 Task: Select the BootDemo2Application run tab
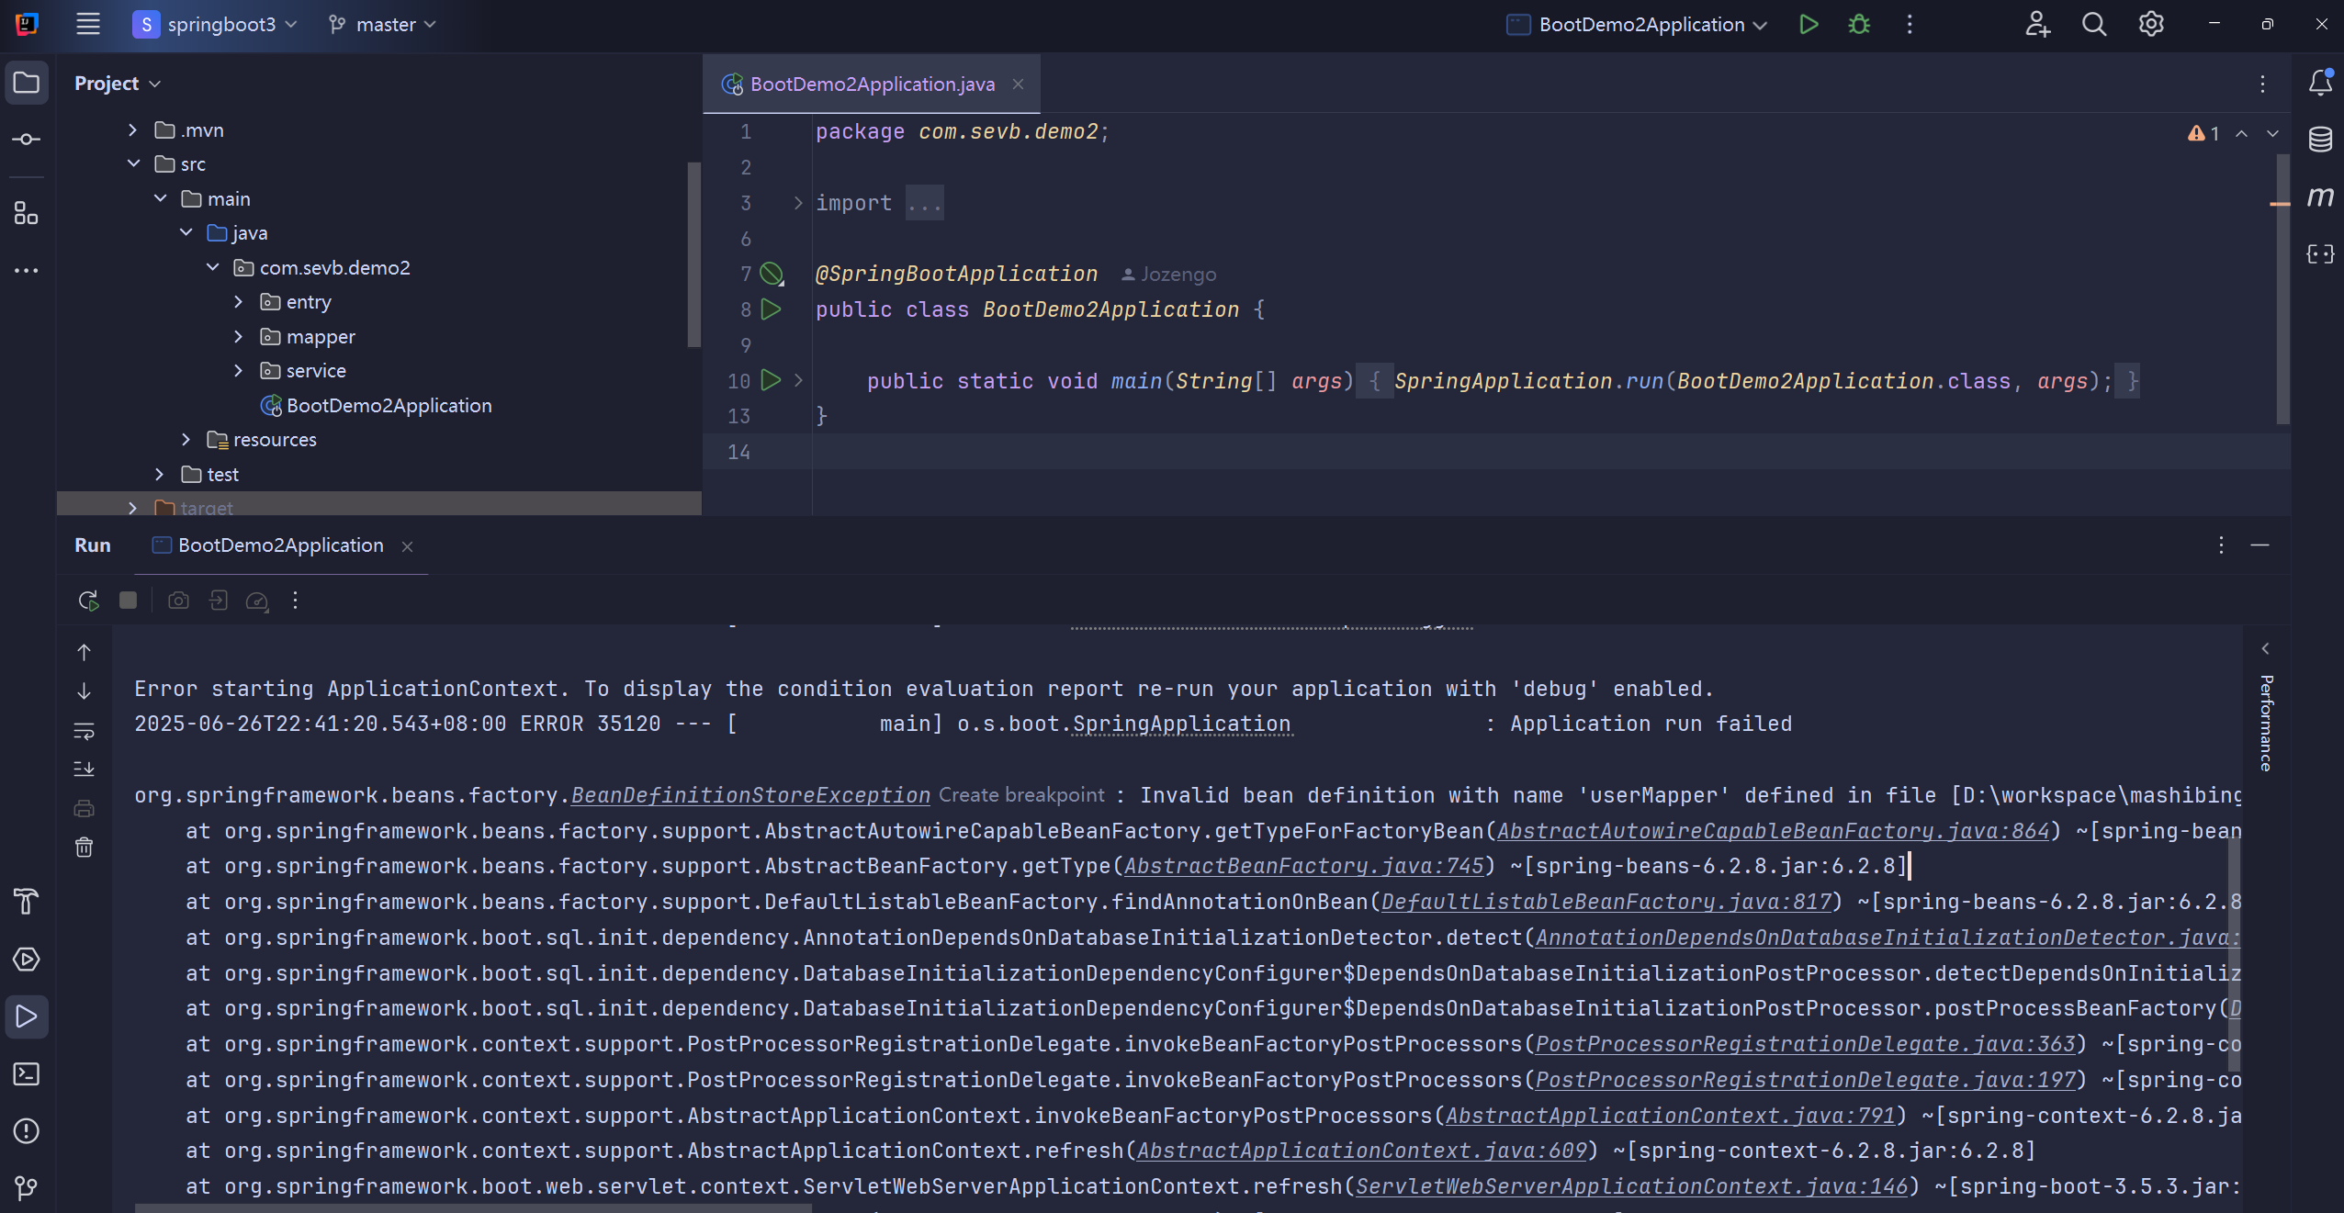[x=280, y=545]
